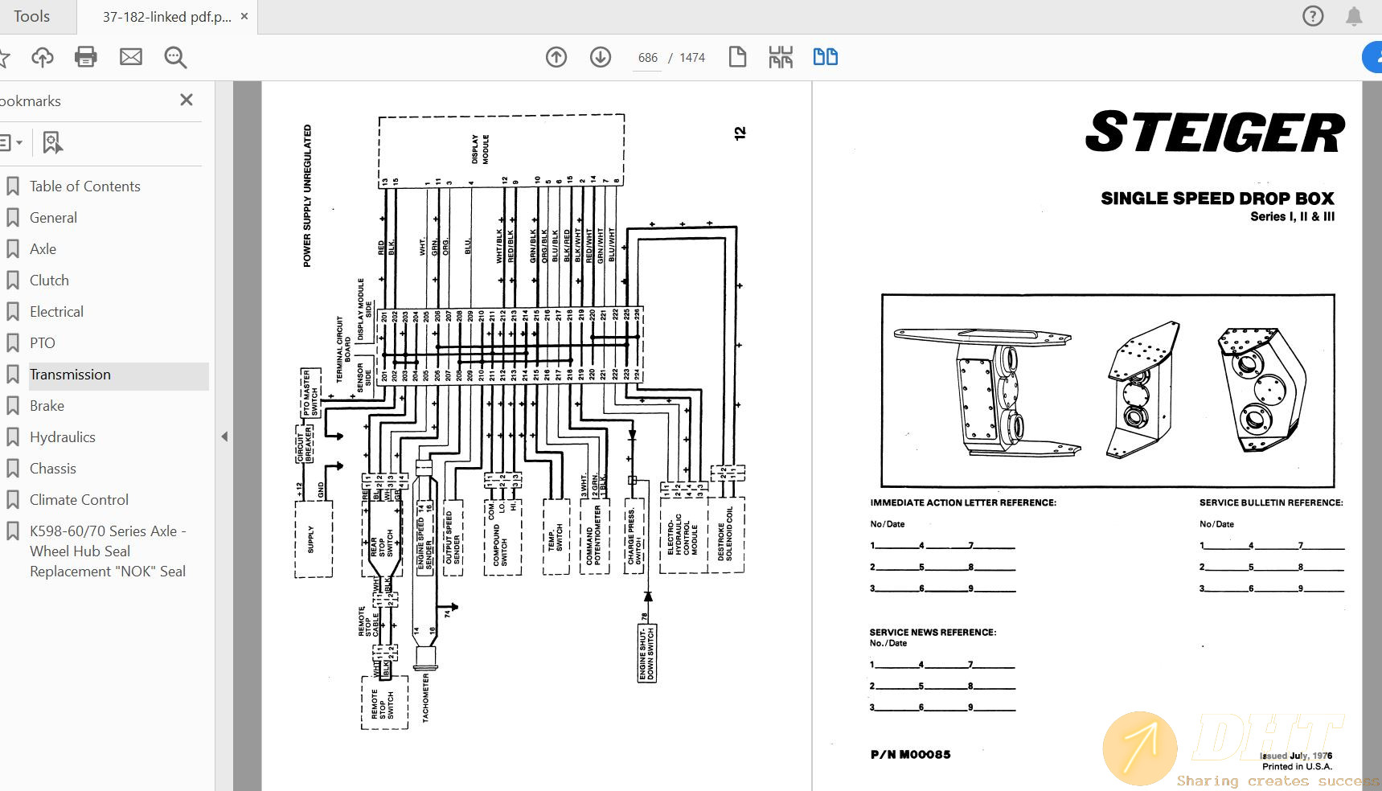Click the Table of Contents bookmark icon

pyautogui.click(x=13, y=186)
